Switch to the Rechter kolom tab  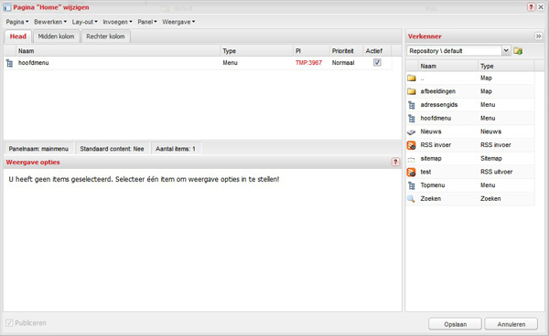[x=105, y=37]
